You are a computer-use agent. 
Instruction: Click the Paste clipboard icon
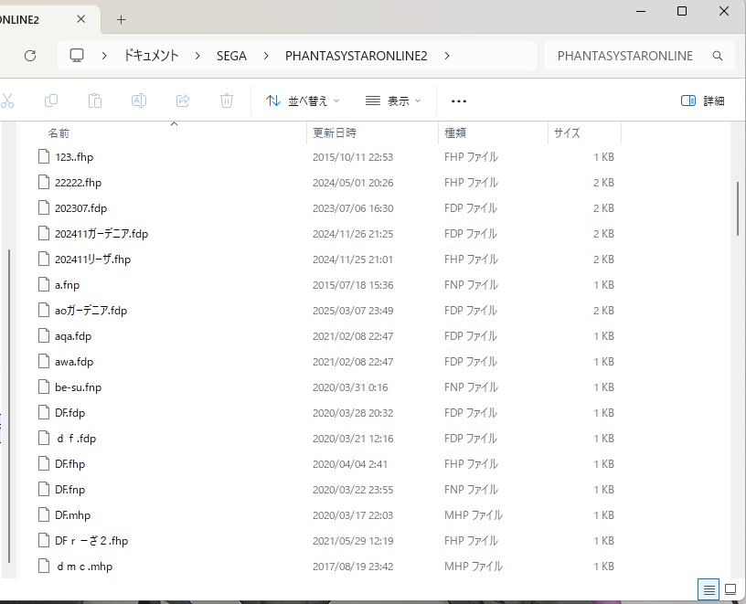95,101
